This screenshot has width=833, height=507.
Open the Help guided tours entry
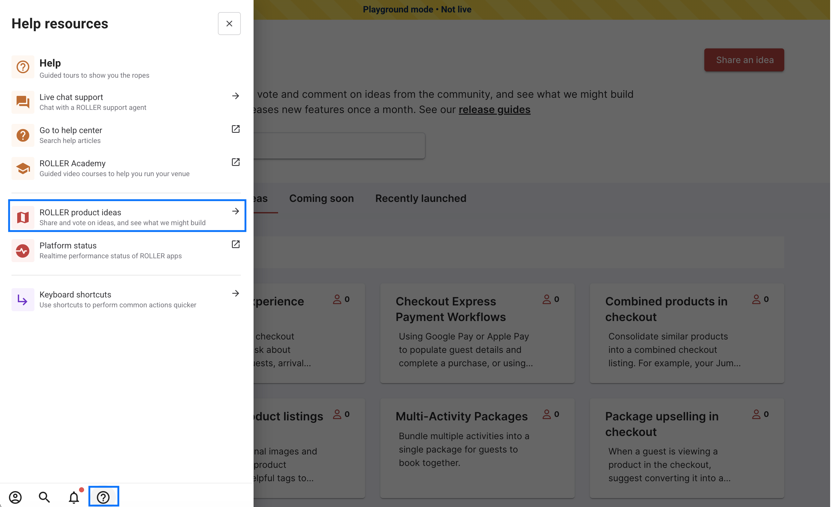pyautogui.click(x=126, y=67)
